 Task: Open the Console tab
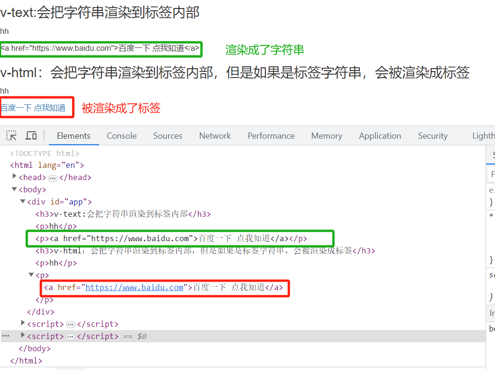click(122, 136)
